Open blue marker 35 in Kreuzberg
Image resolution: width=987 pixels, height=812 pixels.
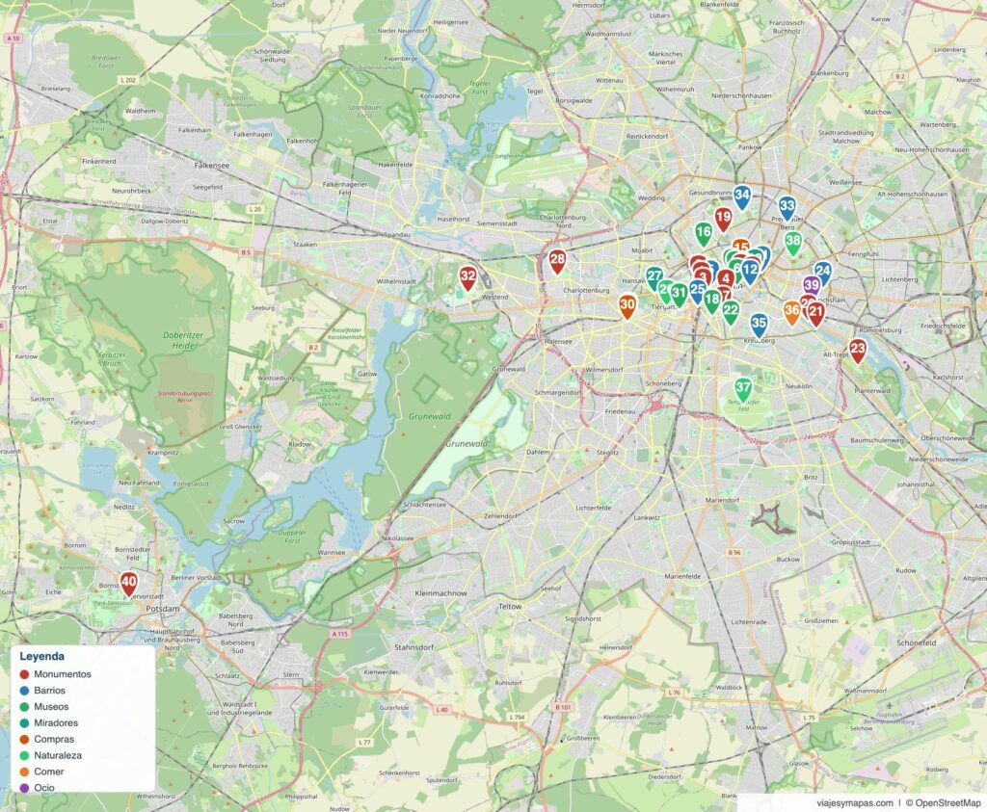(759, 326)
